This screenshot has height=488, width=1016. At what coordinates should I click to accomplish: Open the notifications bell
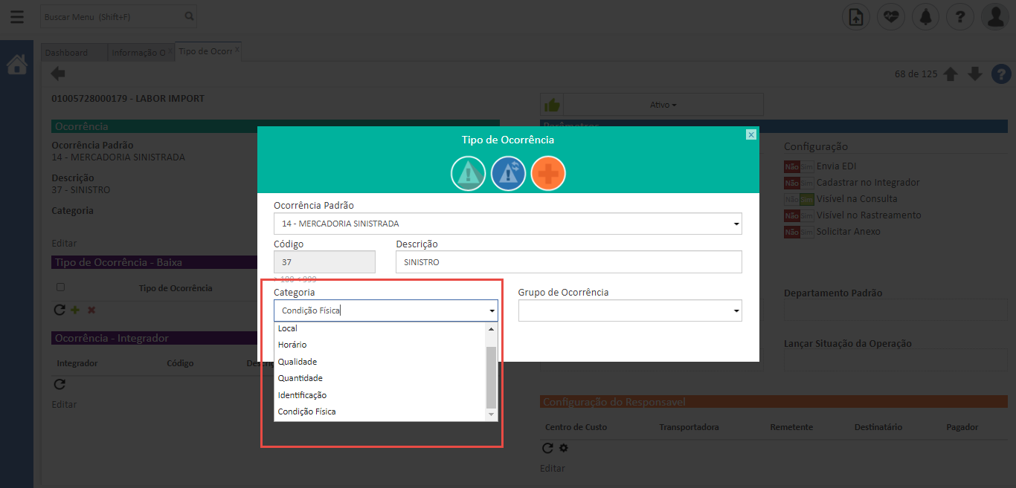[x=925, y=16]
